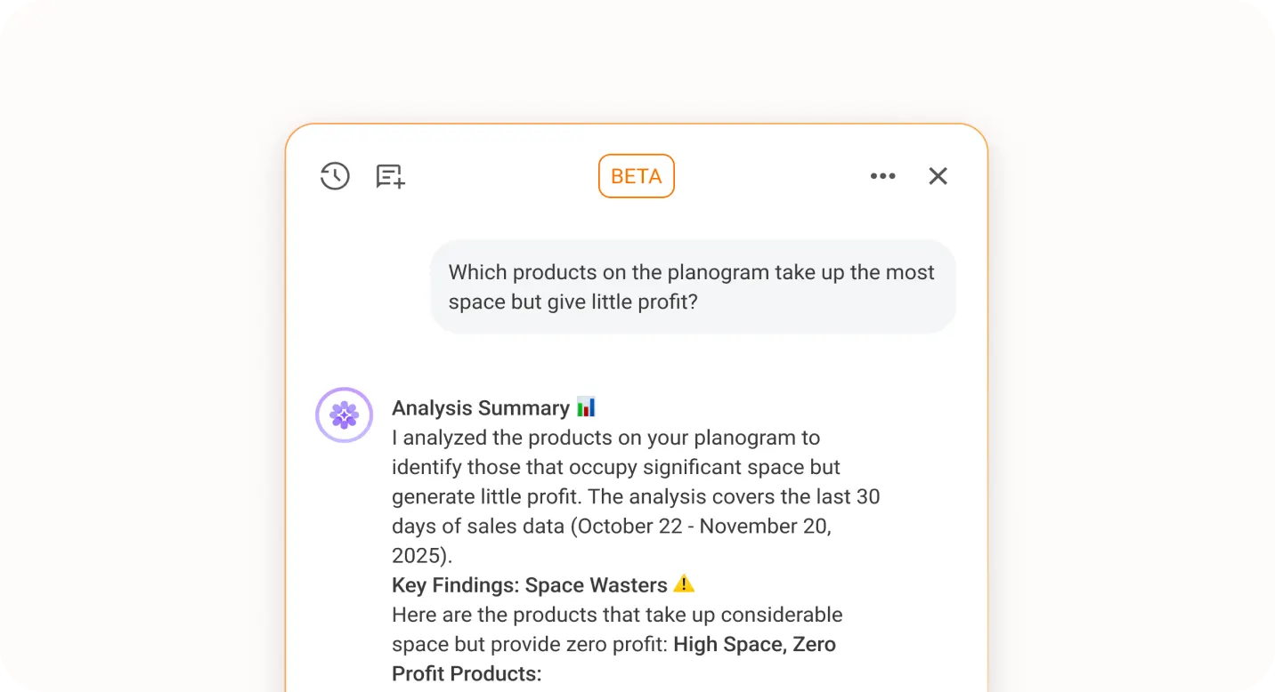Click the purple assistant avatar icon
Image resolution: width=1275 pixels, height=692 pixels.
click(x=344, y=414)
